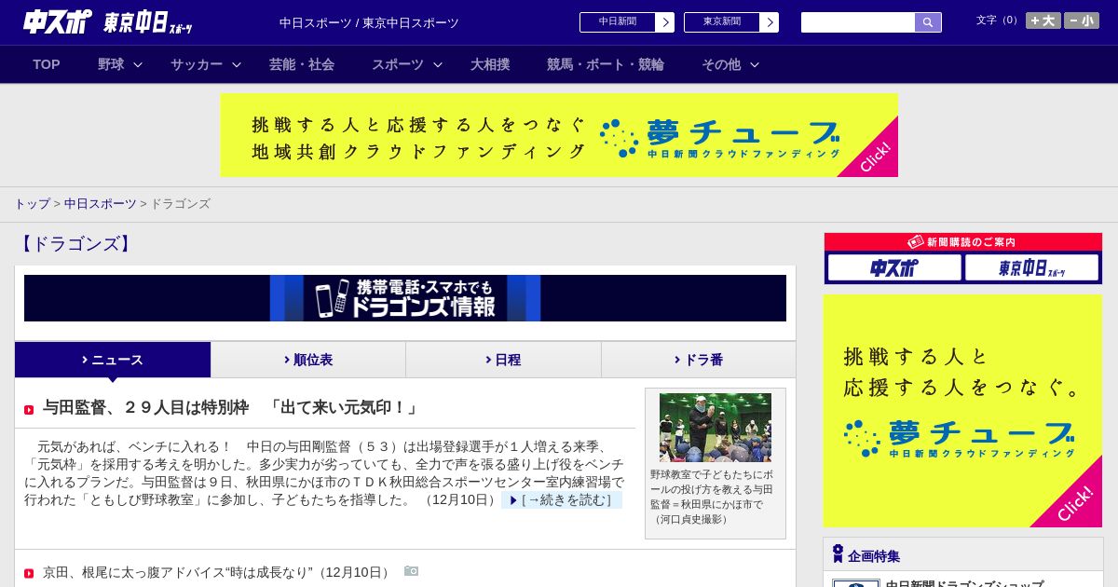Select 大相撲 in navigation bar

pyautogui.click(x=490, y=64)
